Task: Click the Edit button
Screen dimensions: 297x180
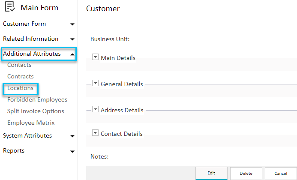Action: (x=211, y=173)
